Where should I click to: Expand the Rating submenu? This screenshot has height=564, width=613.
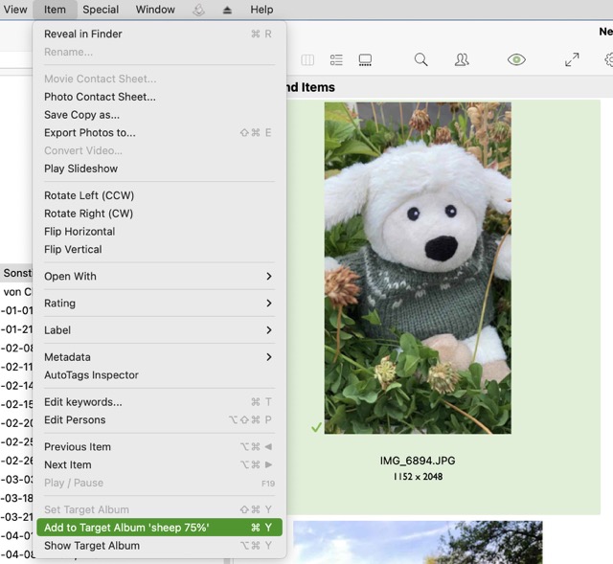(159, 303)
